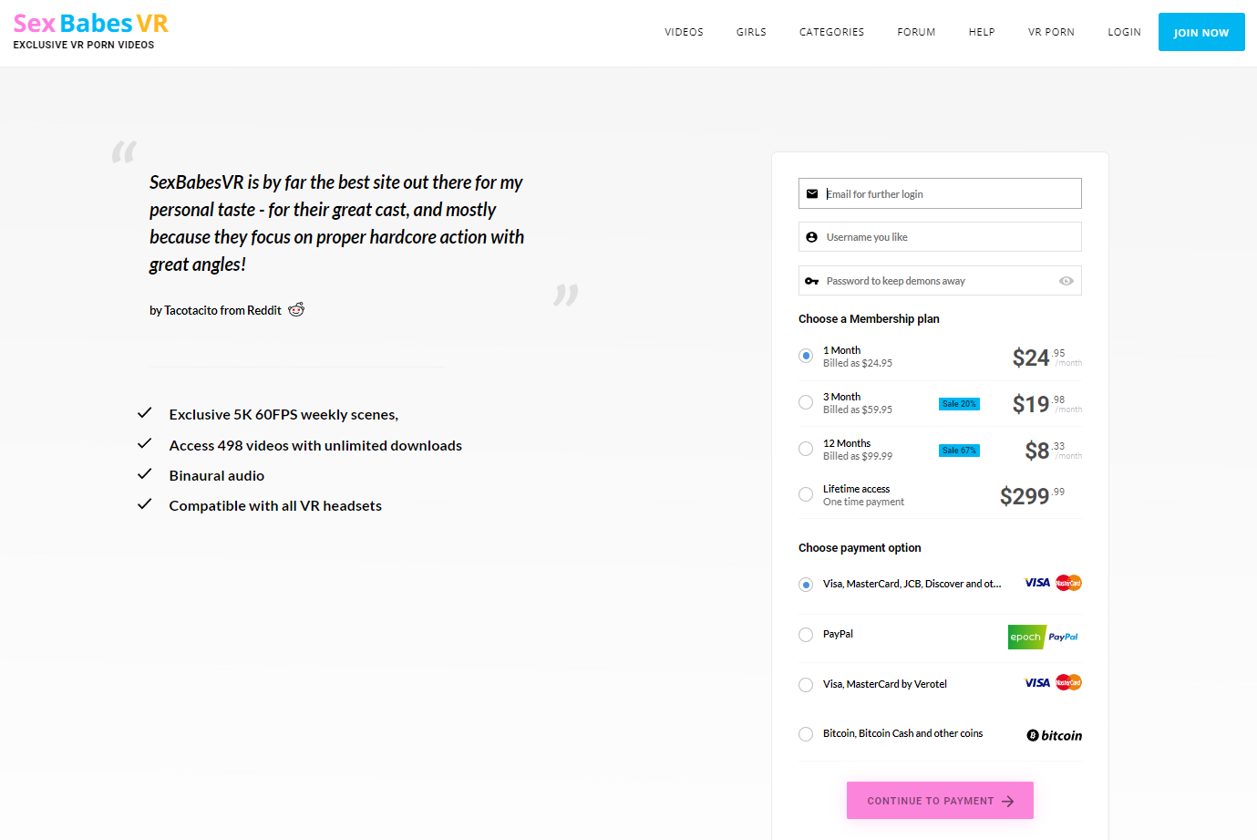Open the Categories menu item
Image resolution: width=1257 pixels, height=840 pixels.
(831, 32)
